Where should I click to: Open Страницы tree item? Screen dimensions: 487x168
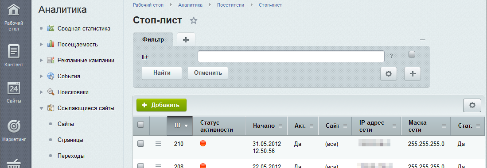[70, 140]
